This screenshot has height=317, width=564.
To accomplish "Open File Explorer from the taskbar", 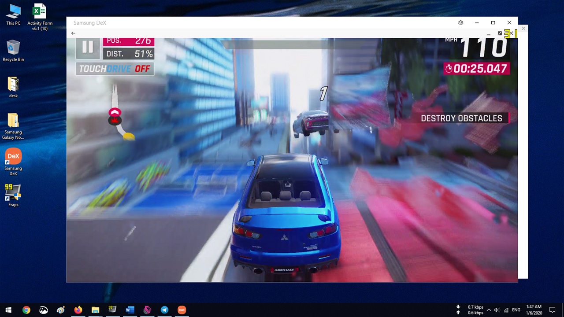I will (x=95, y=310).
